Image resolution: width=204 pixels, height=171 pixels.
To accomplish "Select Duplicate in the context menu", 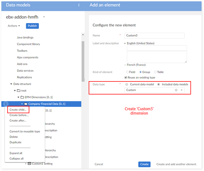I will (15, 142).
